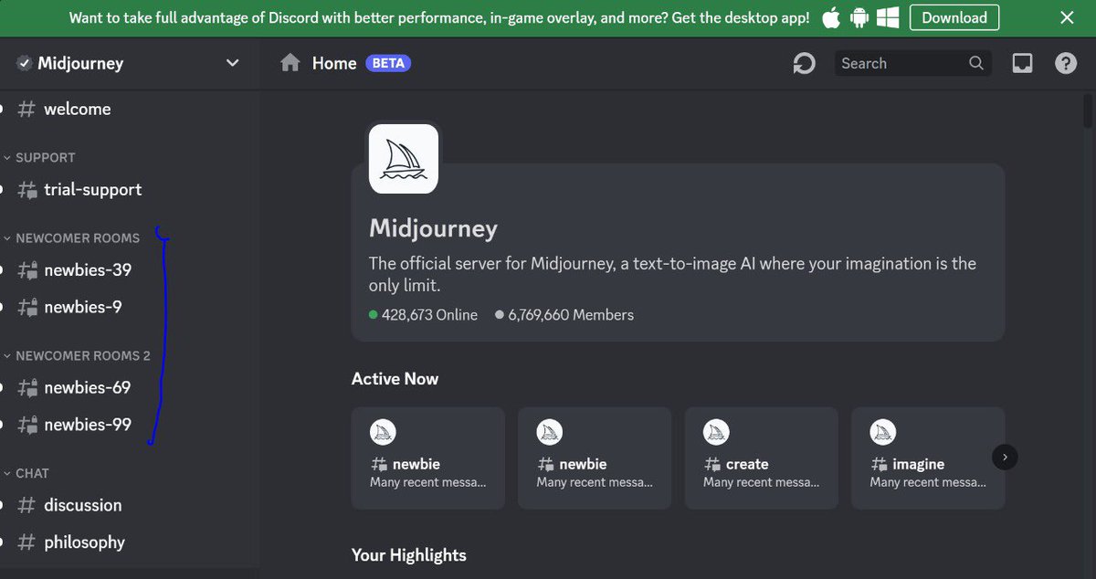
Task: Click the 428,673 Online count
Action: point(423,314)
